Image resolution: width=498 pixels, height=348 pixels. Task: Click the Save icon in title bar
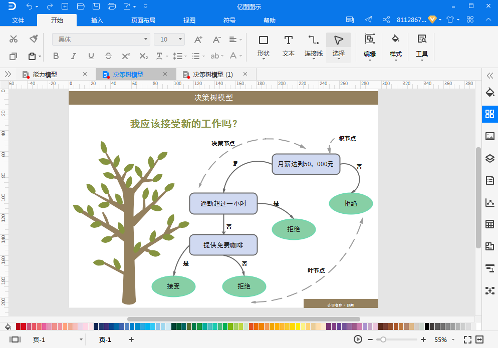click(97, 7)
